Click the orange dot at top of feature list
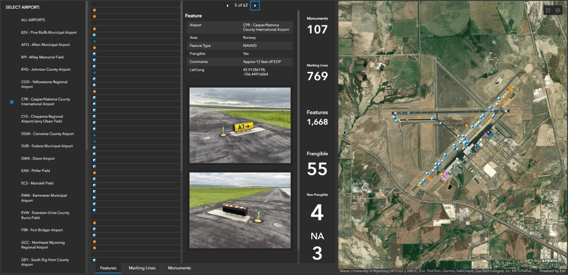568x275 pixels. point(95,10)
